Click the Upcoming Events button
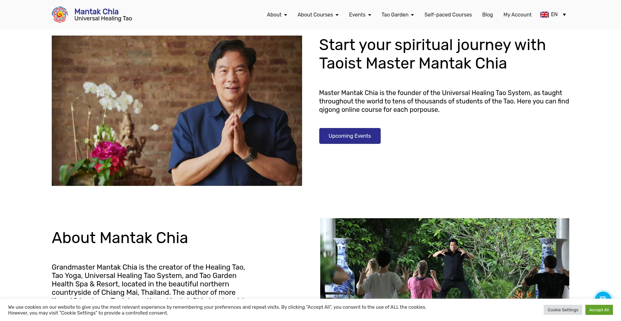 tap(350, 136)
